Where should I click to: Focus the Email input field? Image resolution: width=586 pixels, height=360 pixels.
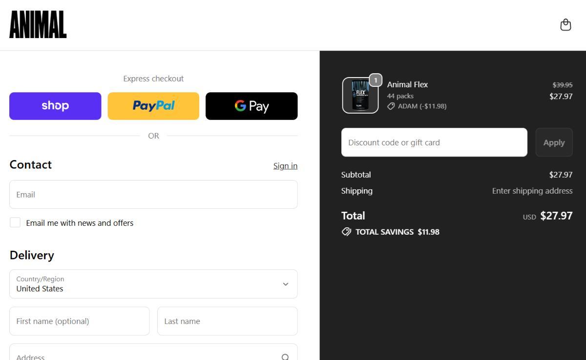(x=153, y=194)
